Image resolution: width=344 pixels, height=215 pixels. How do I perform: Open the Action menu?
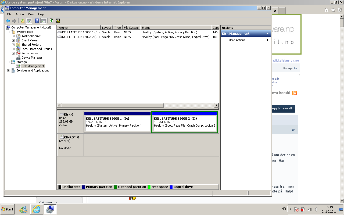click(x=20, y=14)
